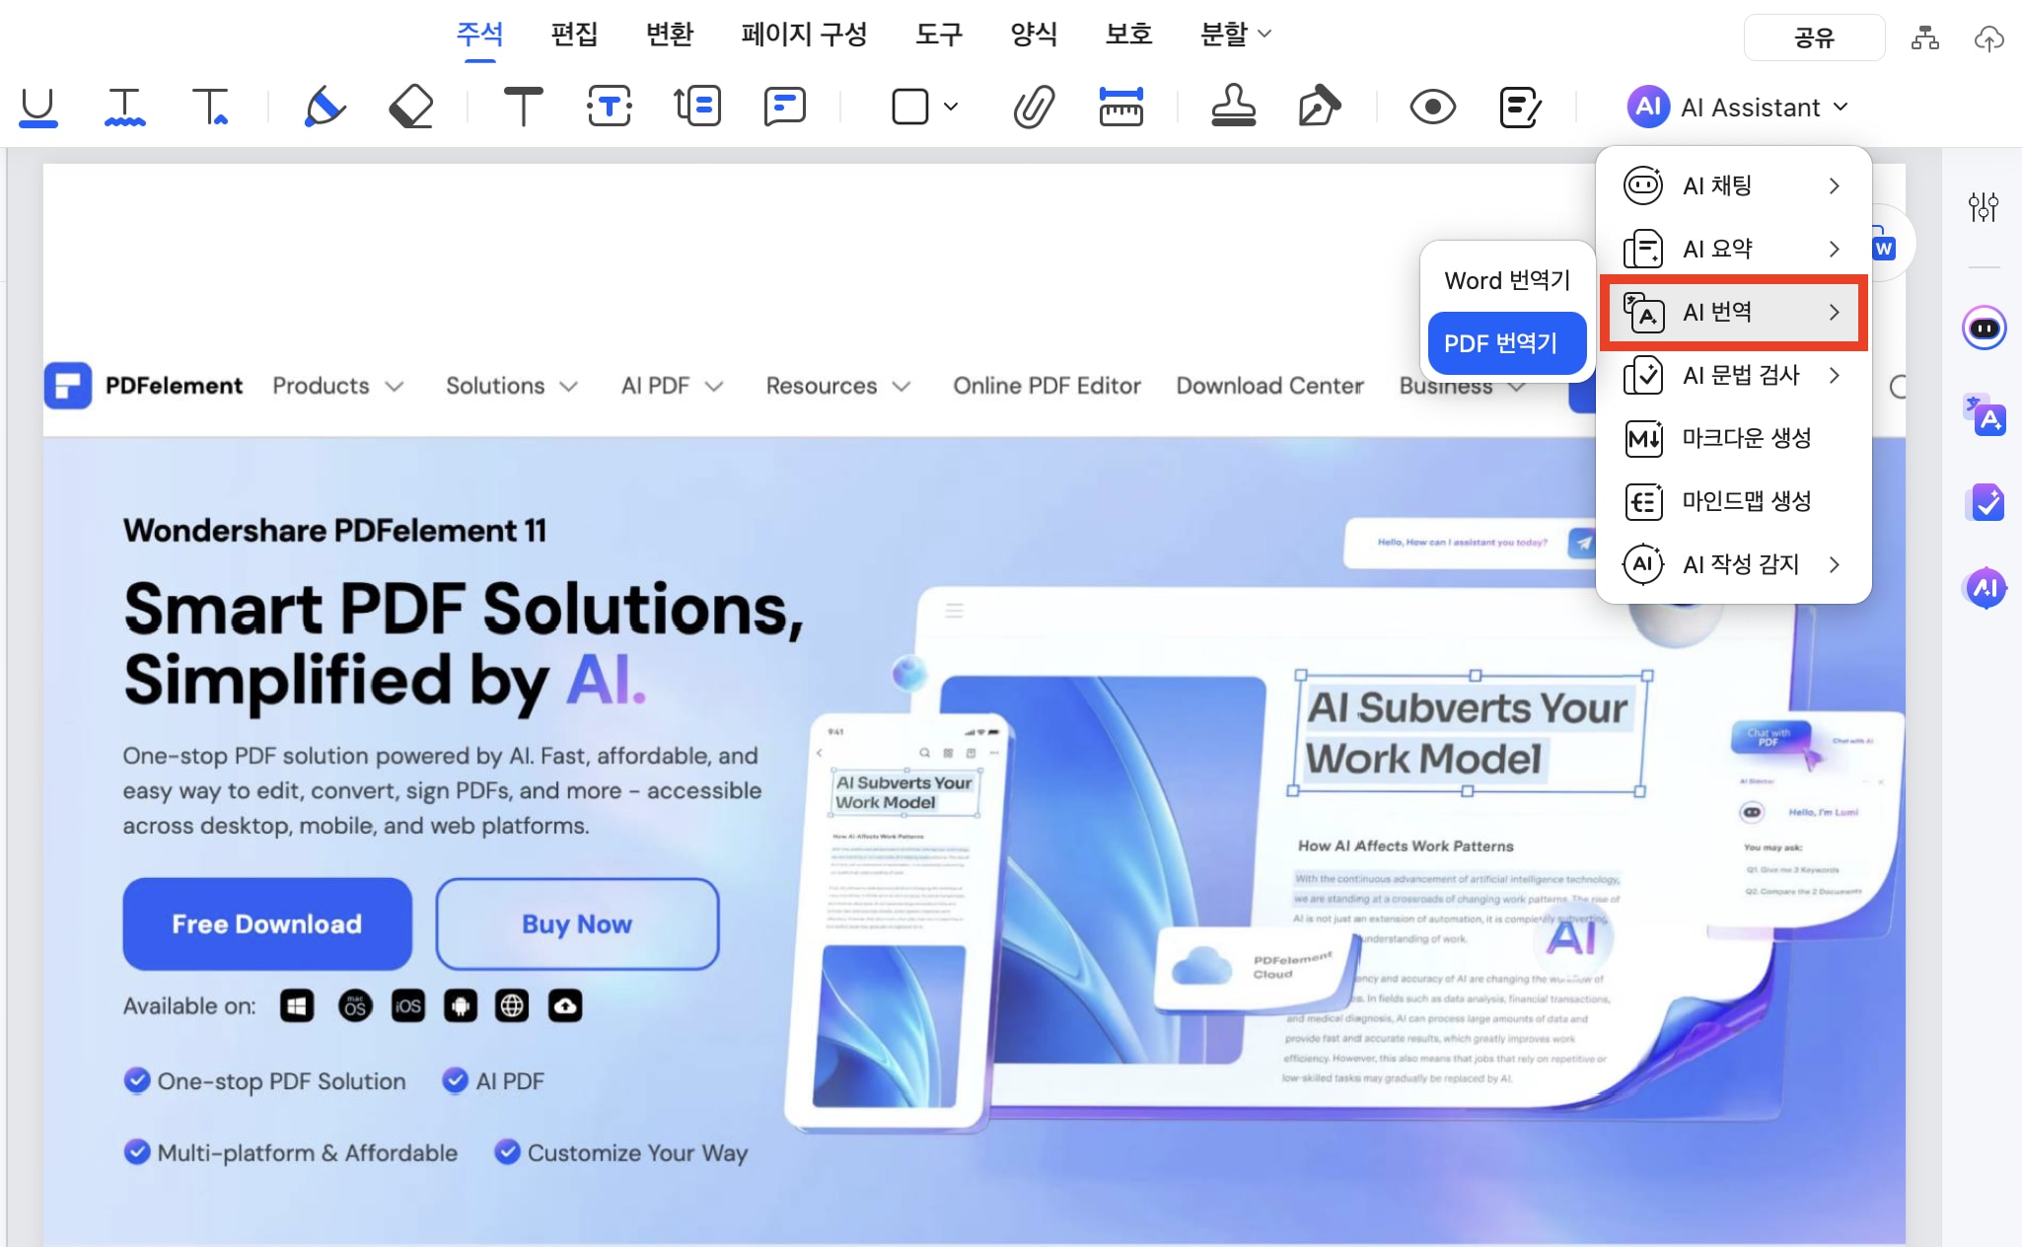Click the PDFelement logo

click(144, 386)
